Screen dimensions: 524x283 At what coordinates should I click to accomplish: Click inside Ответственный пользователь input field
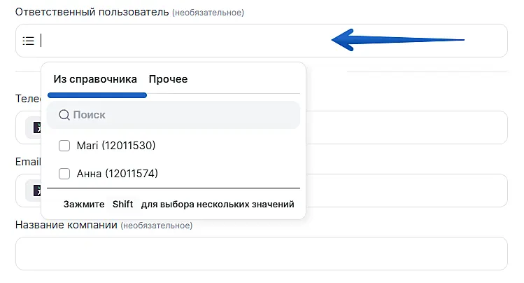(x=210, y=41)
